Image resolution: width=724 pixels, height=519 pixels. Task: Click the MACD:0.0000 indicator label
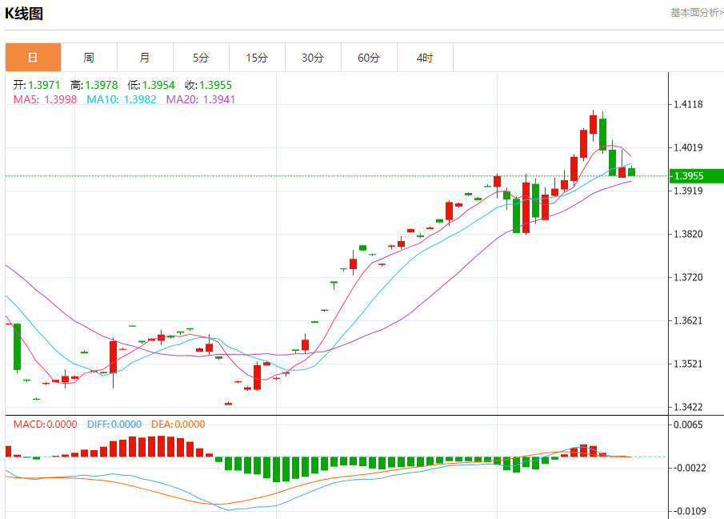[46, 424]
